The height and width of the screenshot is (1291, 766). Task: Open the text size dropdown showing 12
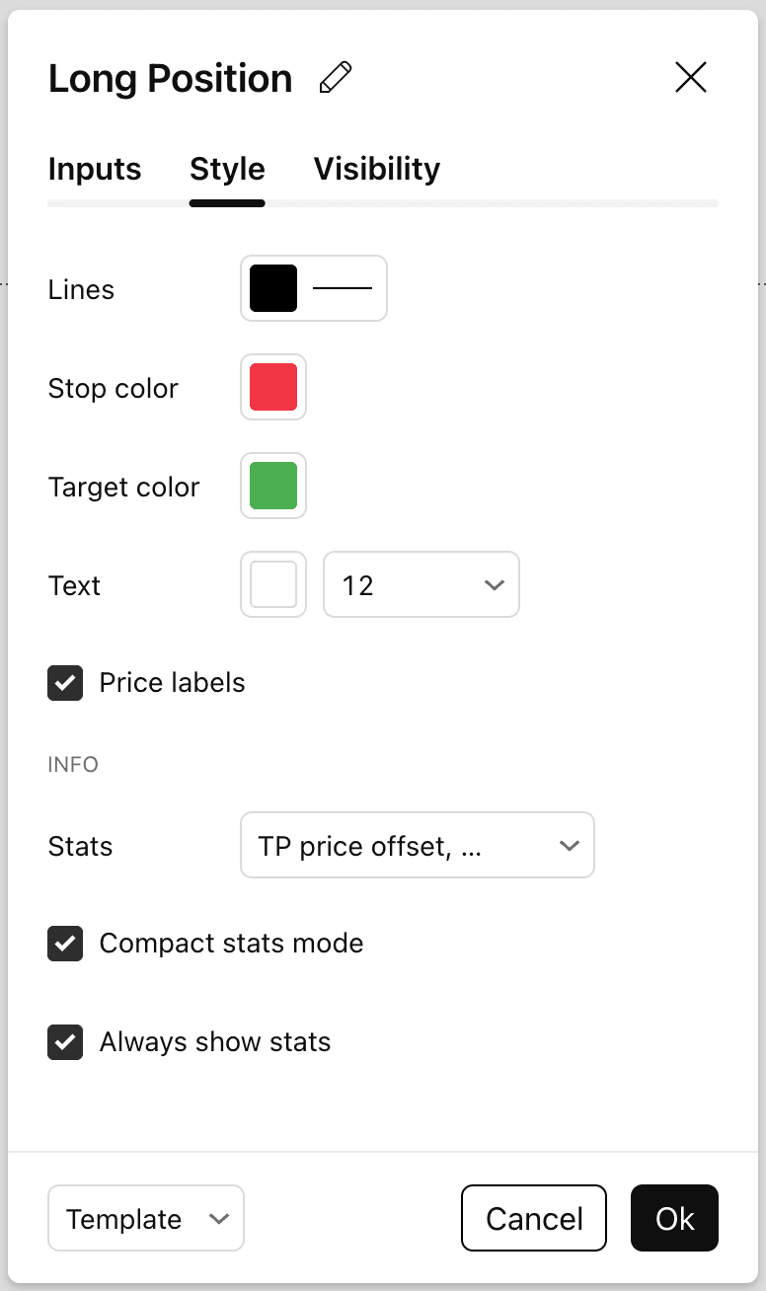(421, 584)
